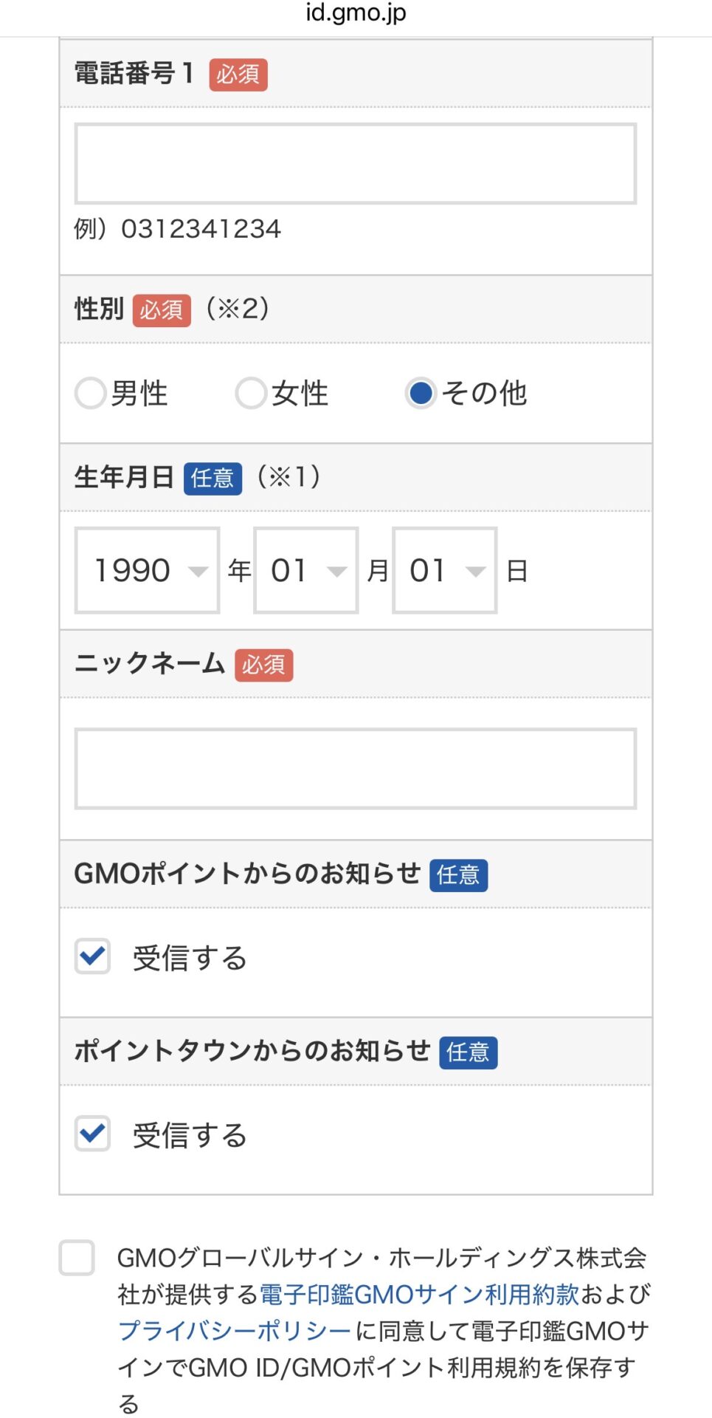This screenshot has height=1418, width=712.
Task: Open the birth year dropdown showing 1990
Action: 147,570
